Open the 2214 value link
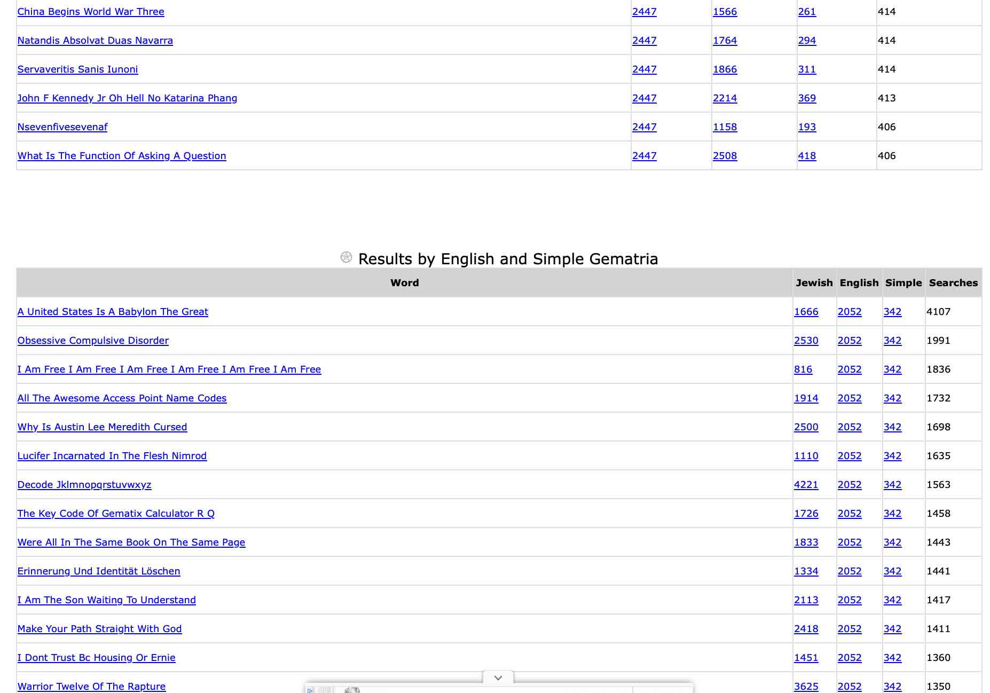The width and height of the screenshot is (990, 693). coord(725,98)
